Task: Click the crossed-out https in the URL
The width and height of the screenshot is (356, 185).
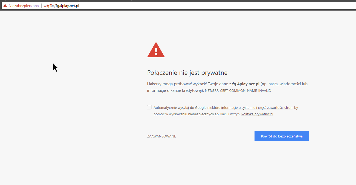Action: 48,6
